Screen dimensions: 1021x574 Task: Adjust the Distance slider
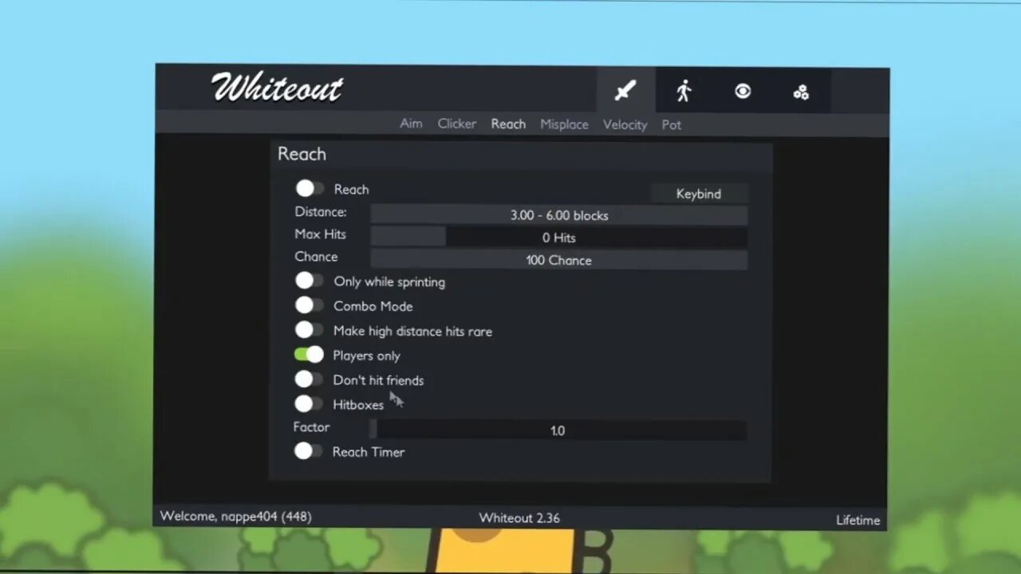[x=558, y=215]
